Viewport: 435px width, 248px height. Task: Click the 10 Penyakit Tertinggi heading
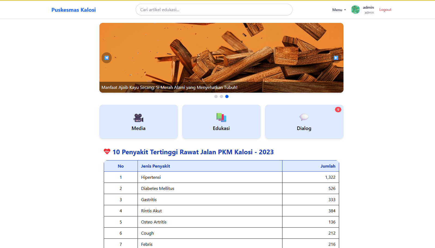(x=193, y=152)
